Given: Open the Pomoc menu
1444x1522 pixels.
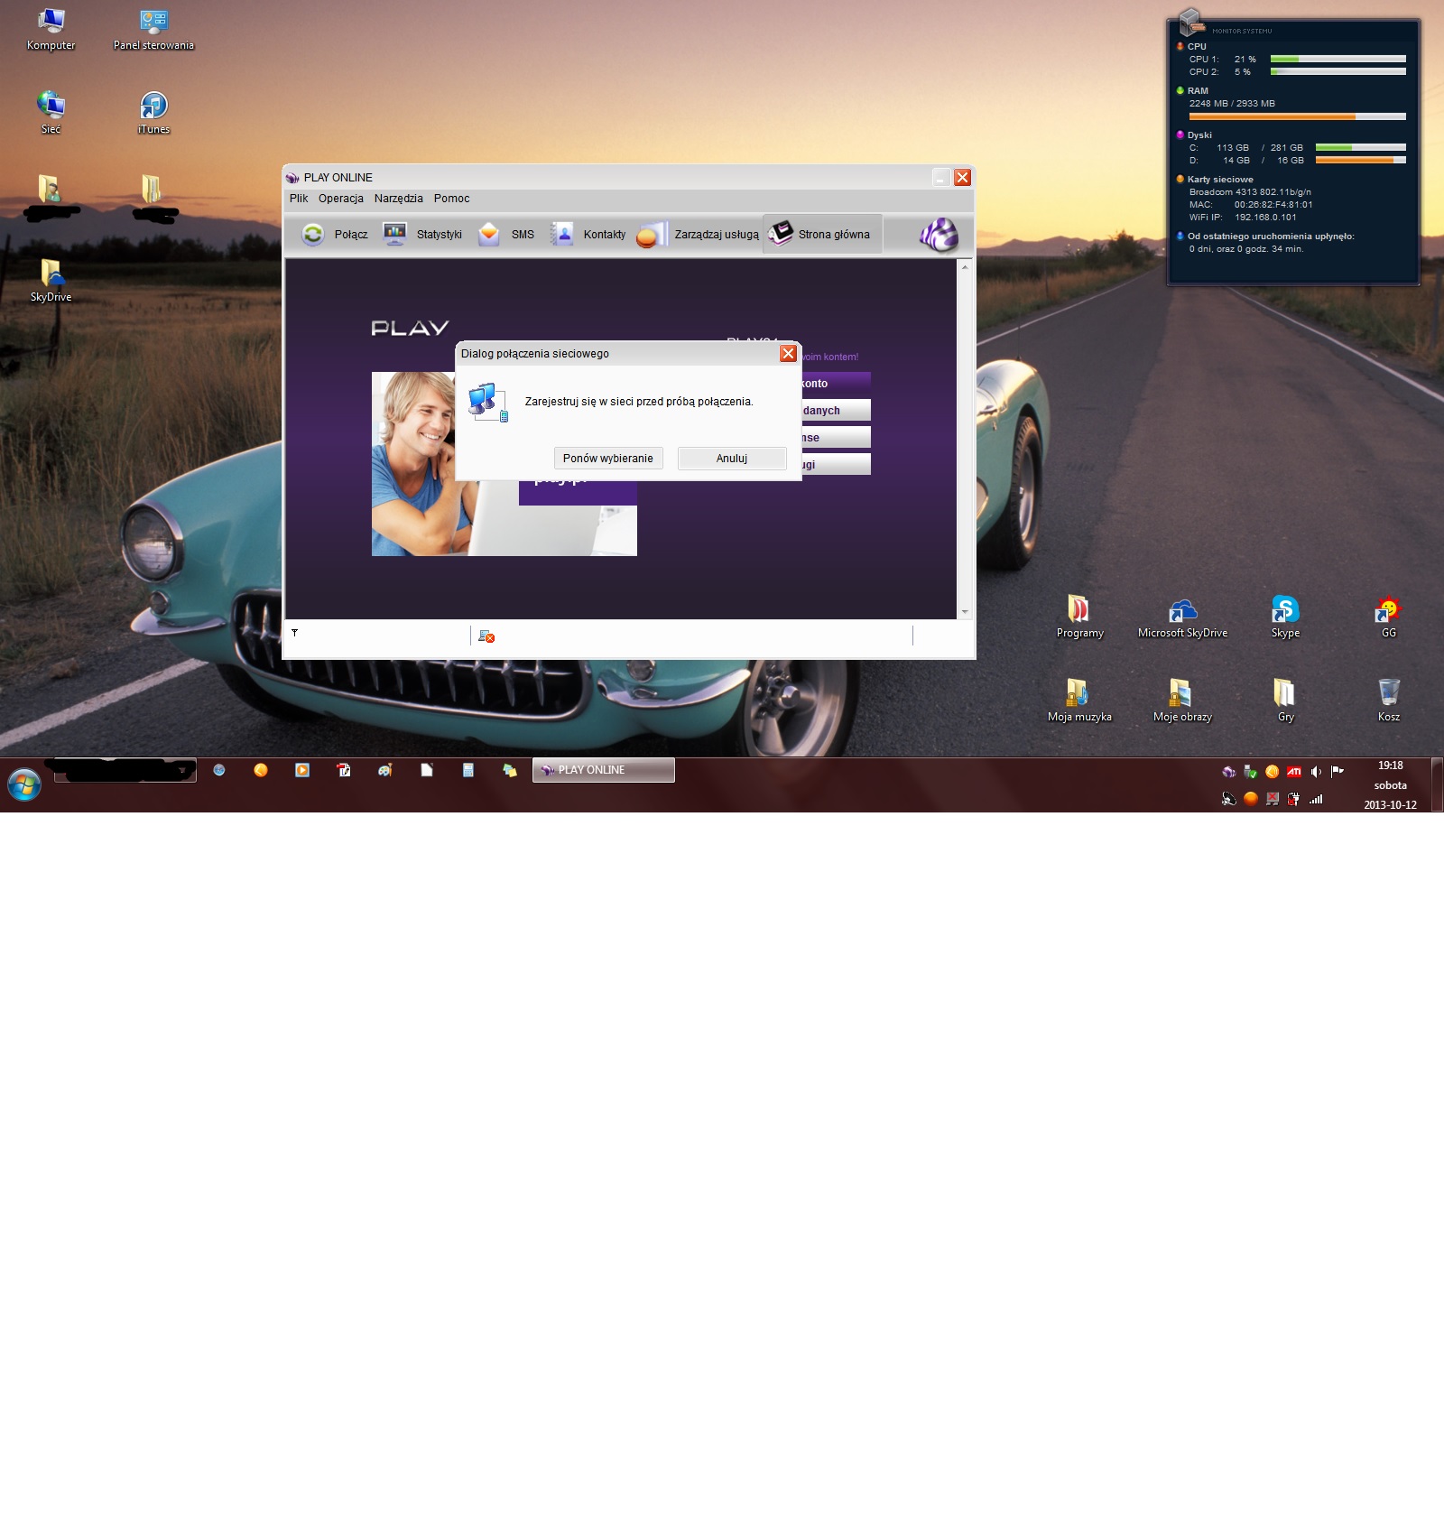Looking at the screenshot, I should [451, 199].
